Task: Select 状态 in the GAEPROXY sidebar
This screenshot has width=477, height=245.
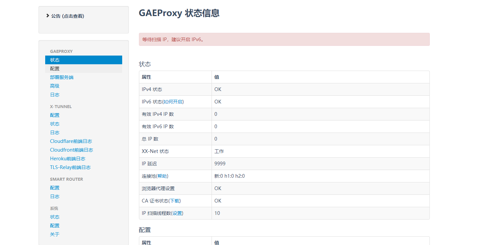Action: (x=55, y=60)
